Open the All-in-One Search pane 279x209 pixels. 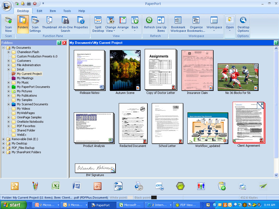pyautogui.click(x=65, y=24)
